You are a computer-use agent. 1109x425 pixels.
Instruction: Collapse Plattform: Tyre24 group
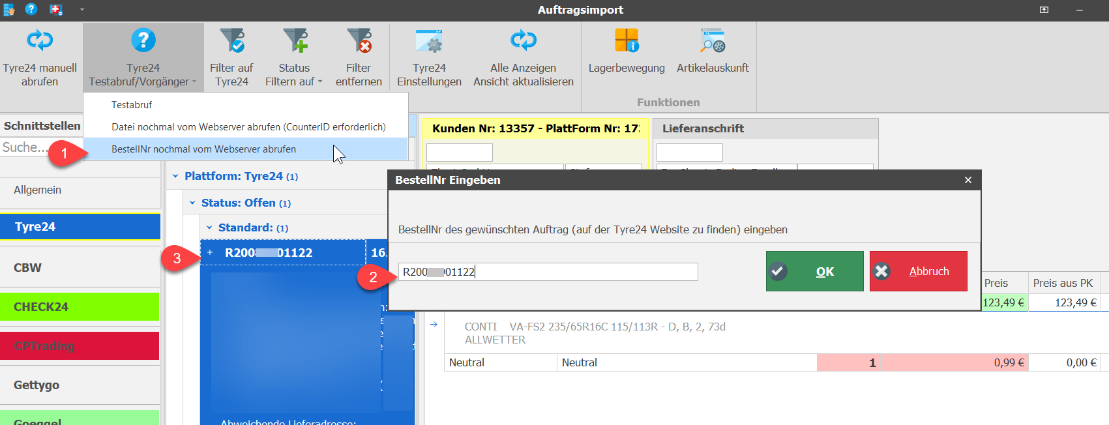tap(175, 176)
